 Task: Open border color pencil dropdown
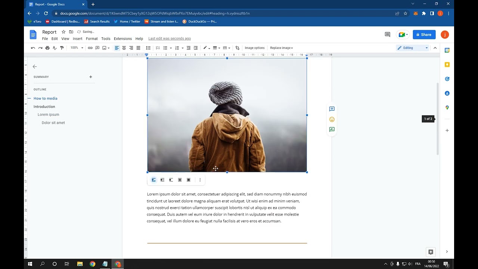coord(207,48)
